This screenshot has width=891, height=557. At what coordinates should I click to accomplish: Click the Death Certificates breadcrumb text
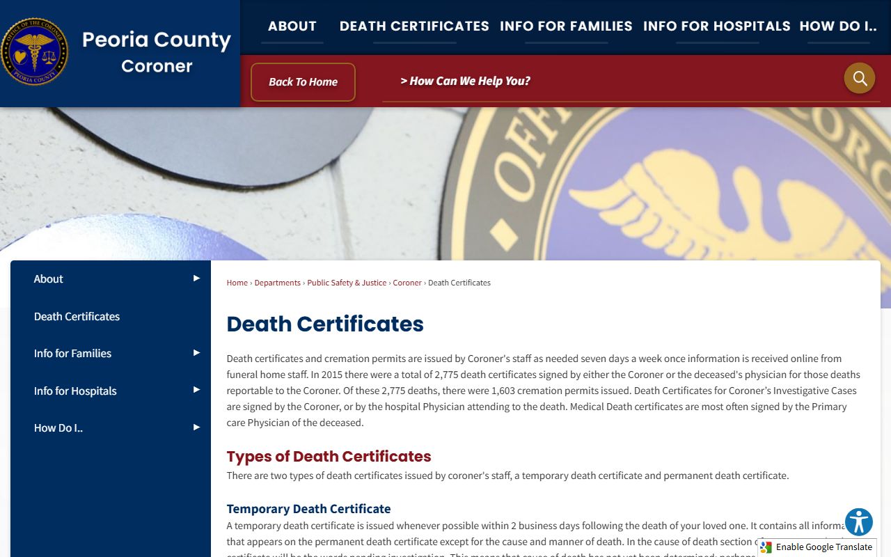tap(459, 283)
